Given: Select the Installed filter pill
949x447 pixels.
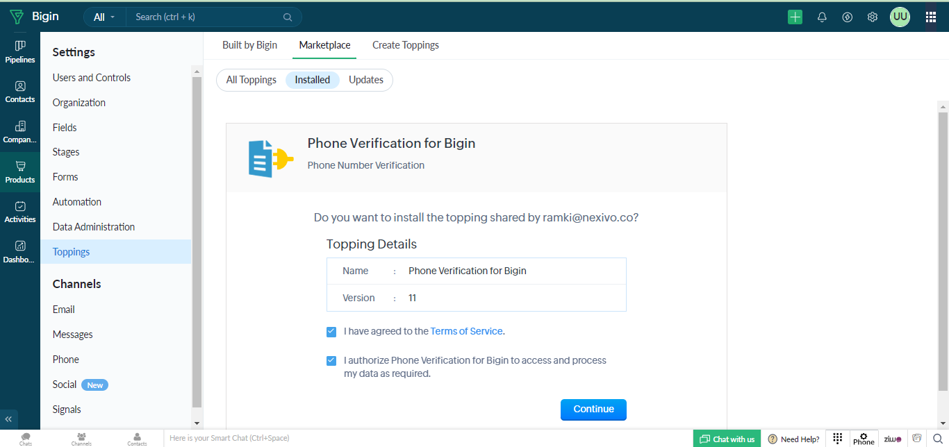Looking at the screenshot, I should pos(313,80).
